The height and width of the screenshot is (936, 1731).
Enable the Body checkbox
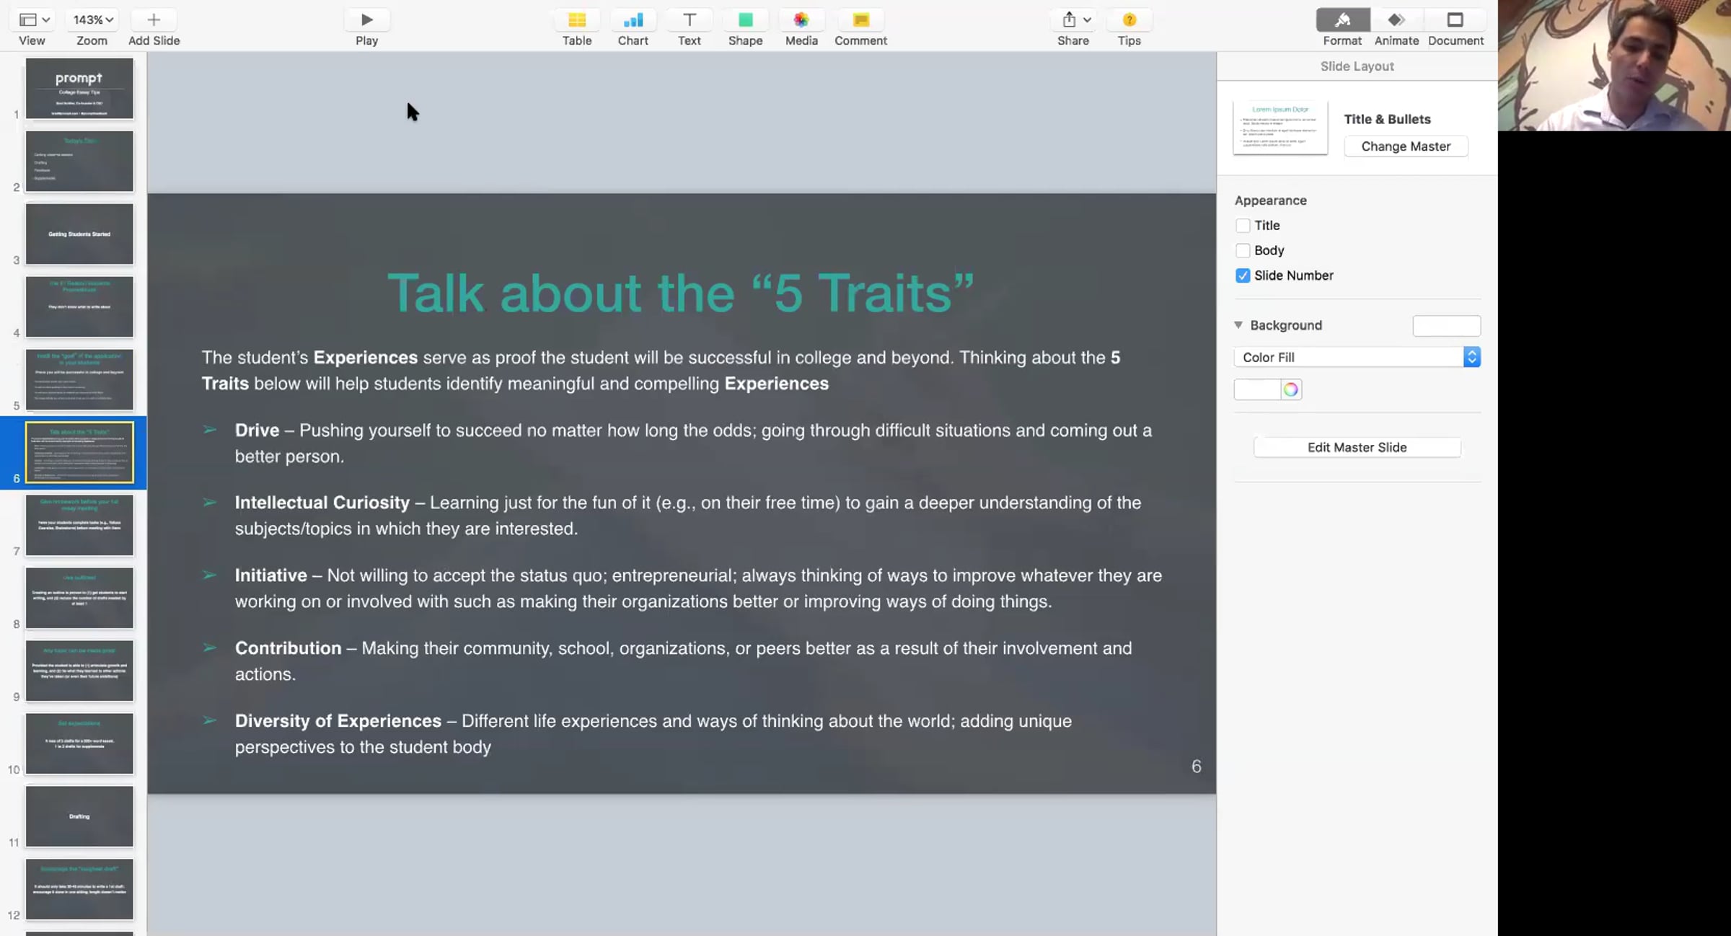point(1242,250)
